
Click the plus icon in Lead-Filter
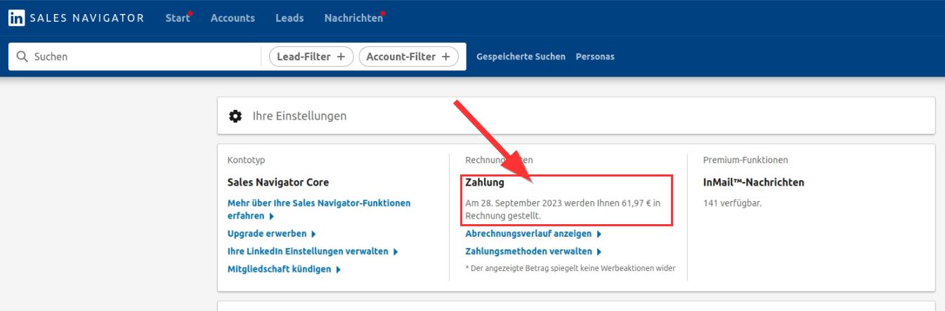[341, 57]
